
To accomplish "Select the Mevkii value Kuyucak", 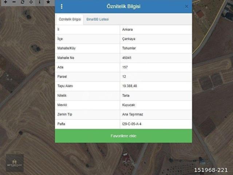I will 129,105.
